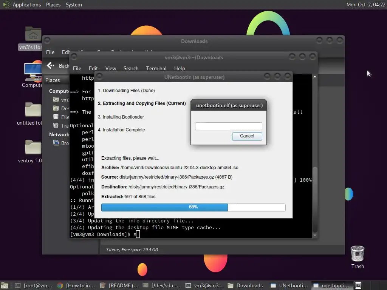Click 'Extracting and Copying Files (Current)' step text
Image resolution: width=387 pixels, height=290 pixels.
(142, 103)
